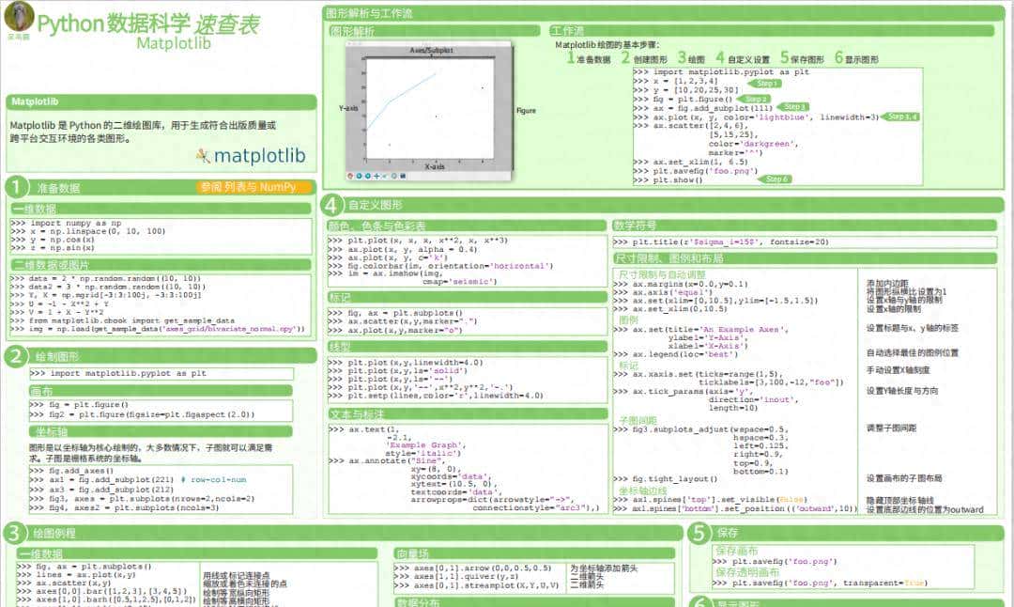
Task: Click the circled number 2 for 绘制图形
Action: pos(16,356)
